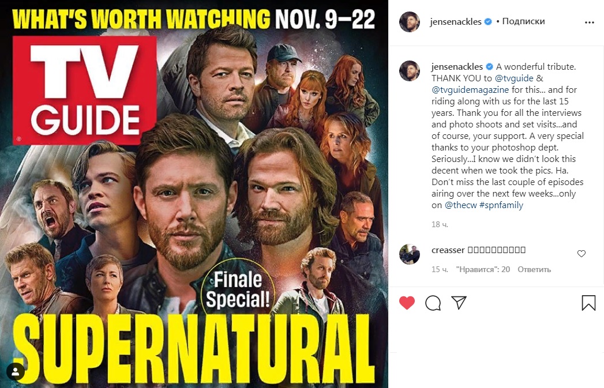Click the red heart like icon
The image size is (604, 388).
pyautogui.click(x=407, y=303)
